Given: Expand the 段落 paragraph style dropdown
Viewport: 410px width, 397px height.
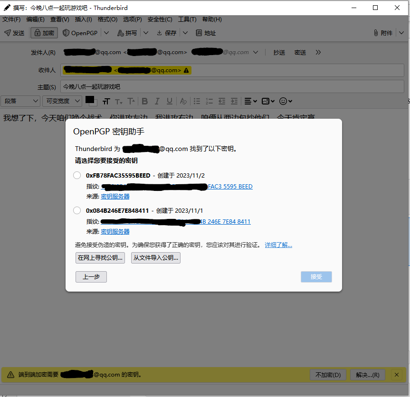Looking at the screenshot, I should (21, 101).
